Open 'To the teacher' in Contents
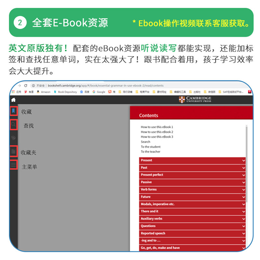Image resolution: width=260 pixels, height=260 pixels. [x=150, y=151]
